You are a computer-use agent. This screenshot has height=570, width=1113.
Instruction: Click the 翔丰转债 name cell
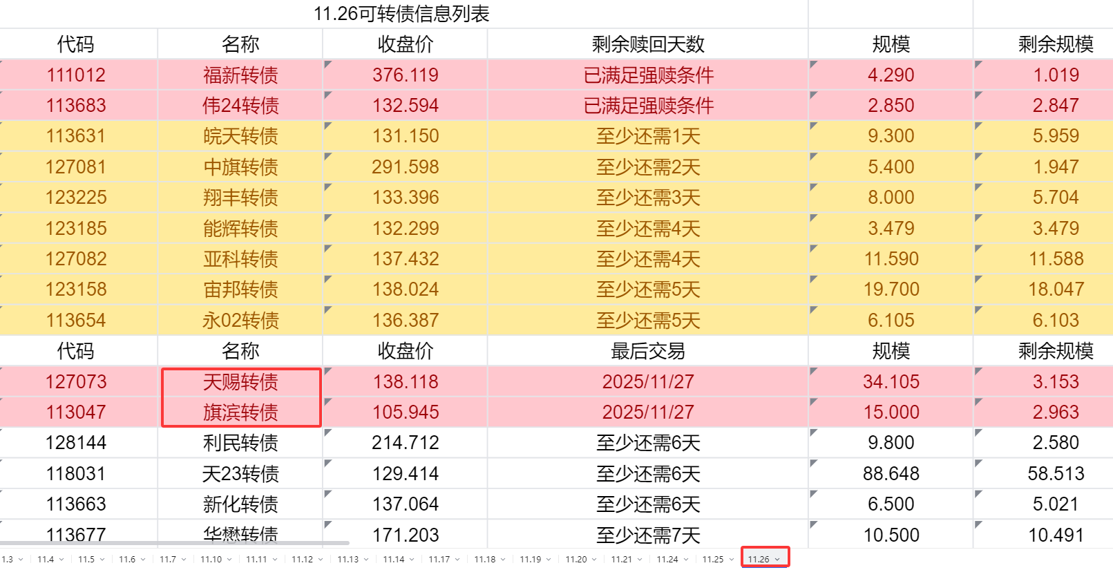point(240,197)
